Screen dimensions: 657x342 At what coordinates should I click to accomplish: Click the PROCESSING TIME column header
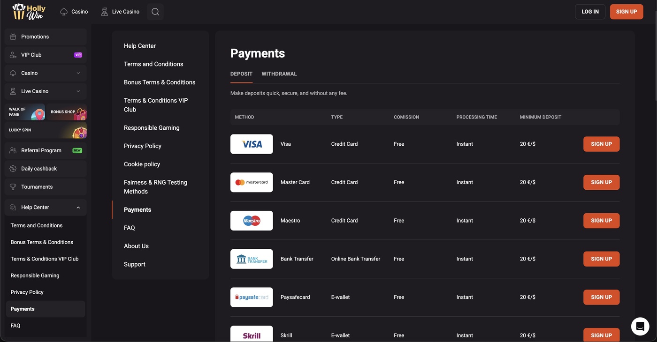tap(477, 117)
